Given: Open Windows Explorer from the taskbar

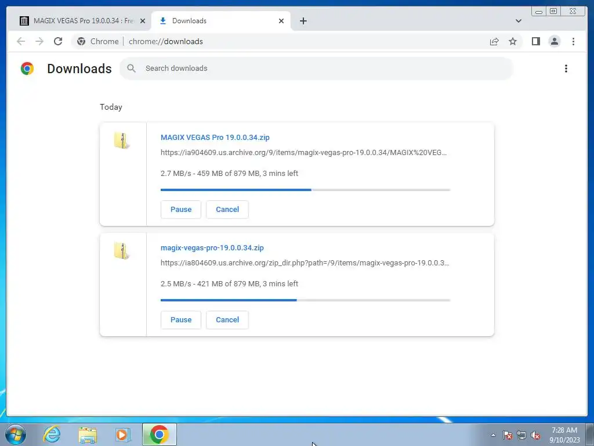Looking at the screenshot, I should tap(88, 434).
